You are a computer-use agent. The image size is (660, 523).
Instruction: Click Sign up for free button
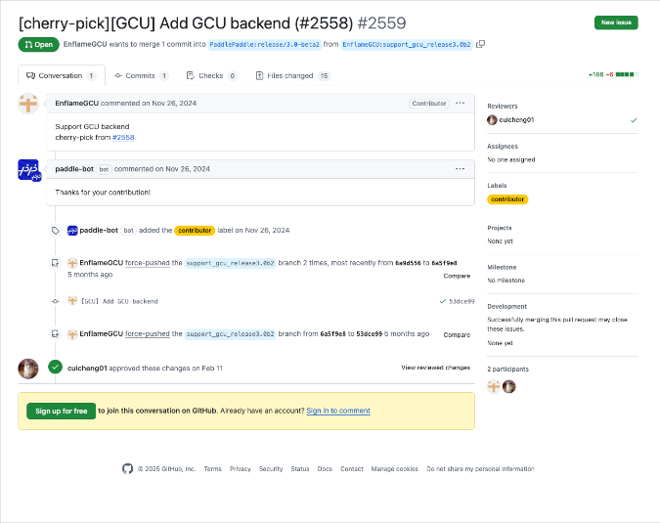click(x=61, y=412)
